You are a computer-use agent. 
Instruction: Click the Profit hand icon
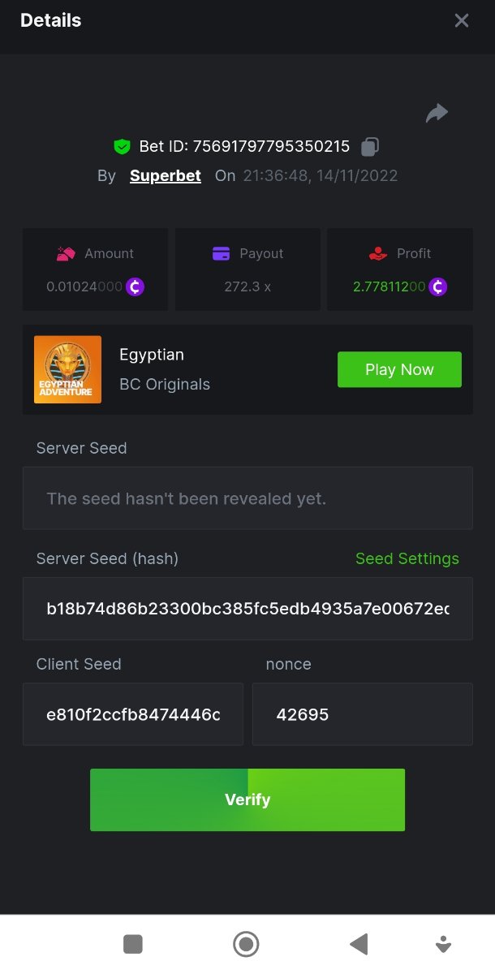coord(377,253)
